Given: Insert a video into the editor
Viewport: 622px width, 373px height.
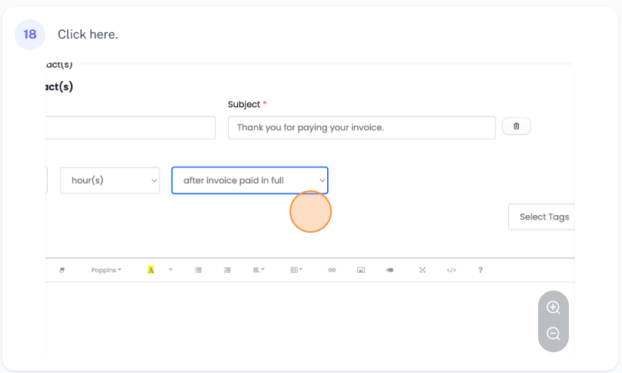Looking at the screenshot, I should point(390,271).
